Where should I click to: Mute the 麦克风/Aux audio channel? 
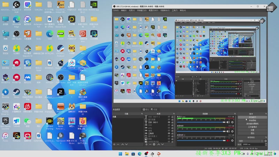(228, 122)
